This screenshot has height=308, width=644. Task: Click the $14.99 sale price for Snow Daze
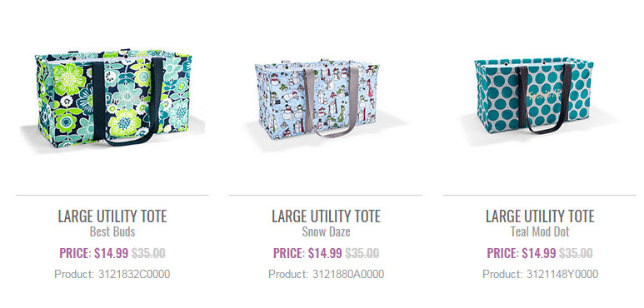click(x=325, y=253)
